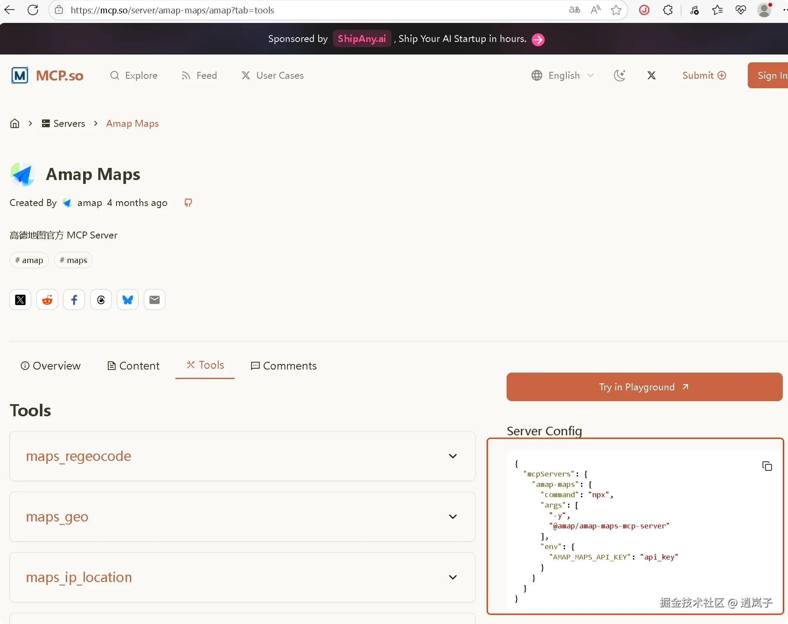Share Amap Maps on Bluesky
Viewport: 788px width, 624px height.
pyautogui.click(x=128, y=299)
